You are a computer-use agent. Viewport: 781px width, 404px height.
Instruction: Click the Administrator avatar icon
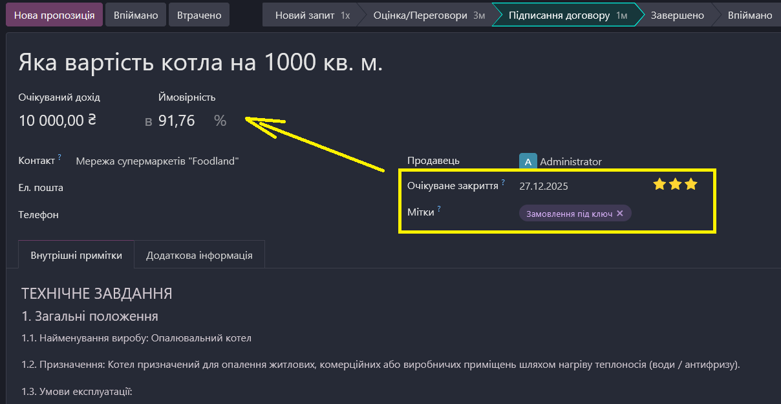click(x=528, y=160)
